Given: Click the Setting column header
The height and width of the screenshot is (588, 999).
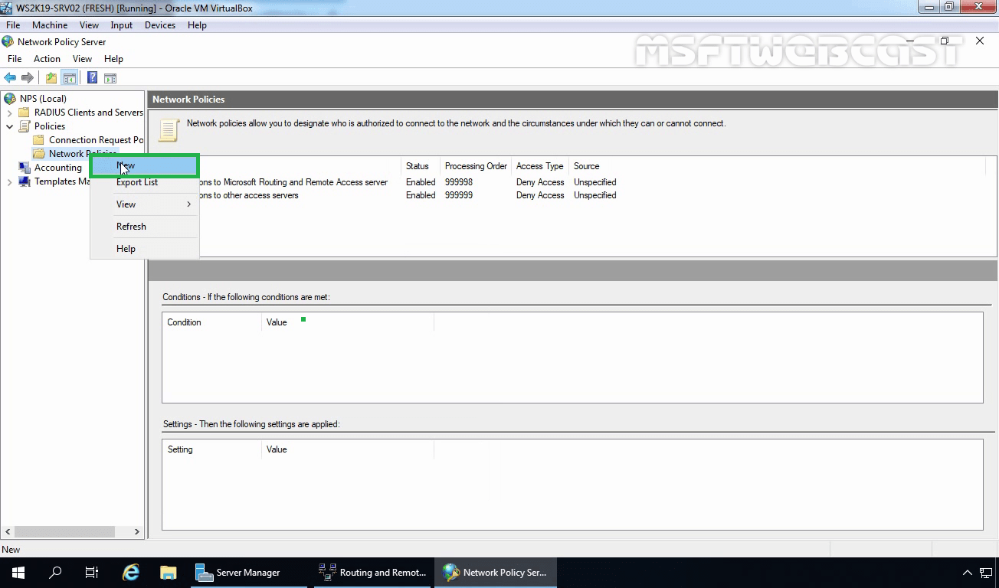Looking at the screenshot, I should pos(211,449).
